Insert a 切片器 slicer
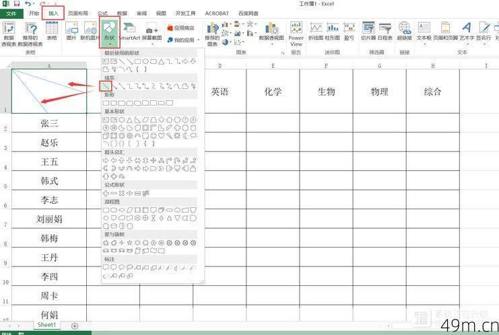The height and width of the screenshot is (335, 499). [368, 31]
